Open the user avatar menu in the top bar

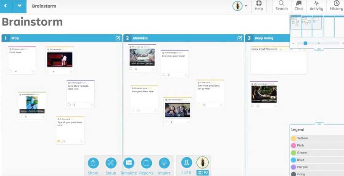click(240, 6)
